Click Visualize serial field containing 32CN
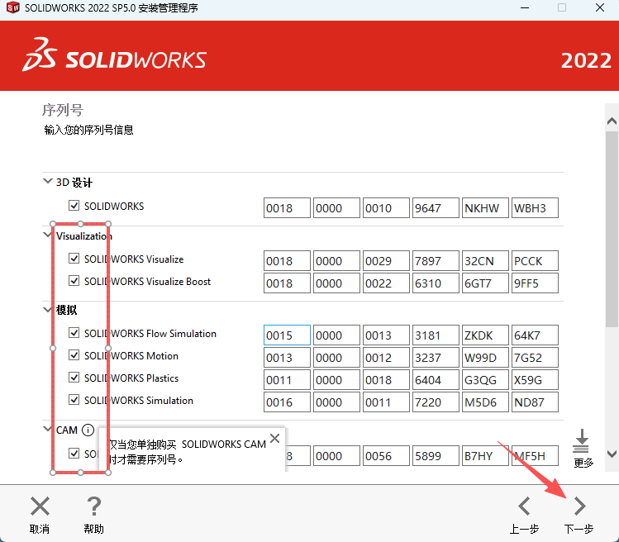Viewport: 619px width, 542px height. 486,261
